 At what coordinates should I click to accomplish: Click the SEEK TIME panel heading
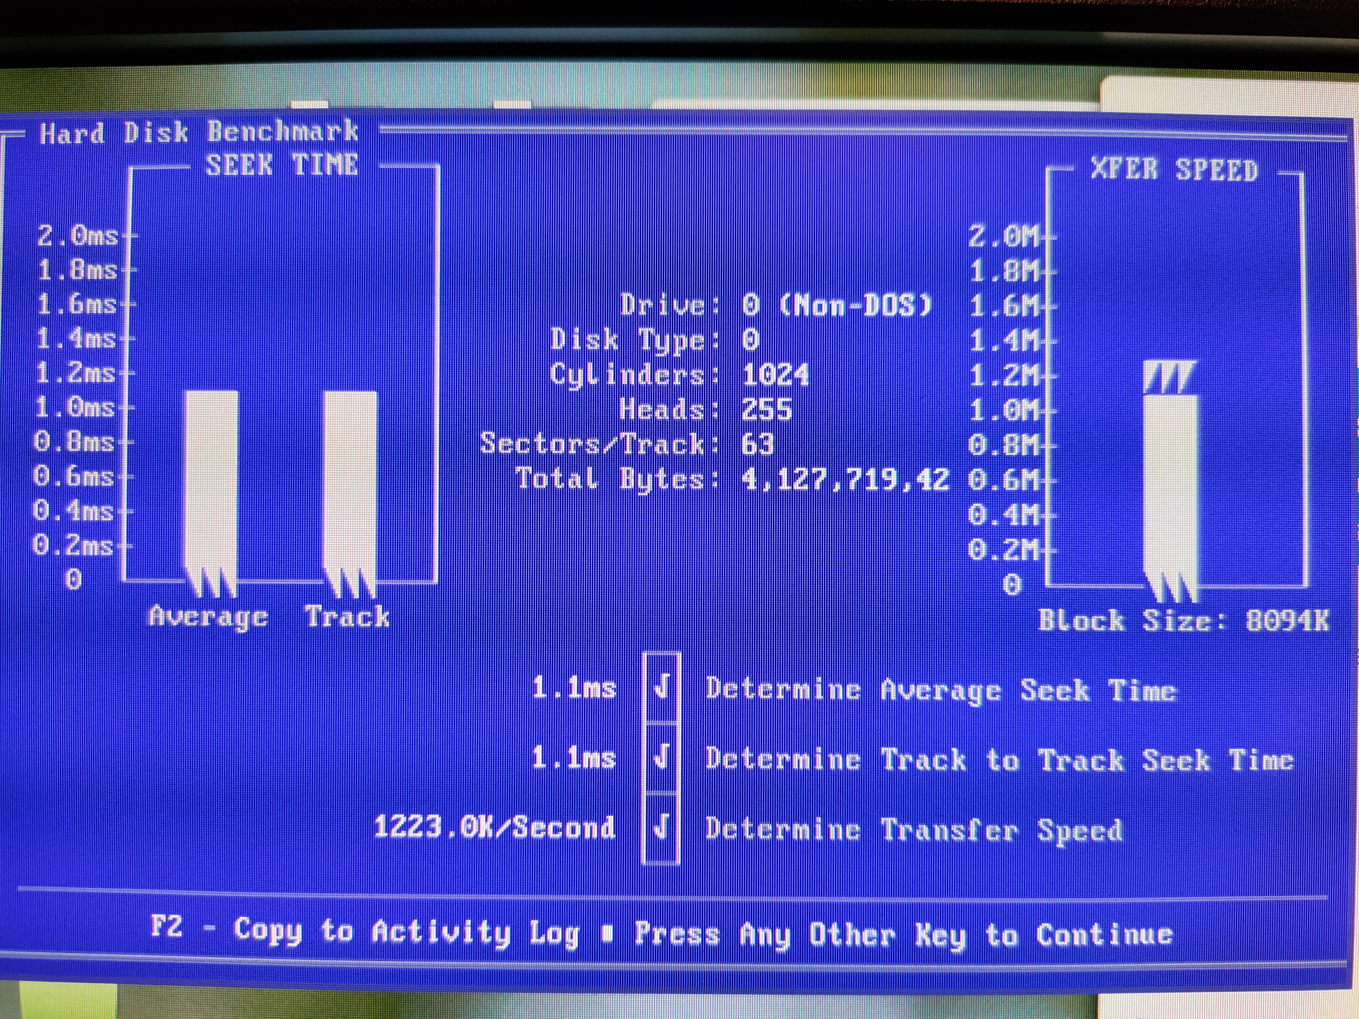point(281,165)
